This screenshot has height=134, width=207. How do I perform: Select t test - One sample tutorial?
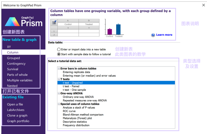pyautogui.click(x=74, y=90)
